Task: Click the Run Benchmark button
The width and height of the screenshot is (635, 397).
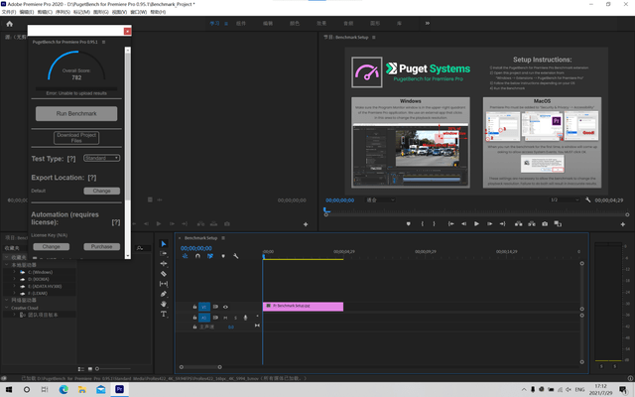Action: pos(76,113)
